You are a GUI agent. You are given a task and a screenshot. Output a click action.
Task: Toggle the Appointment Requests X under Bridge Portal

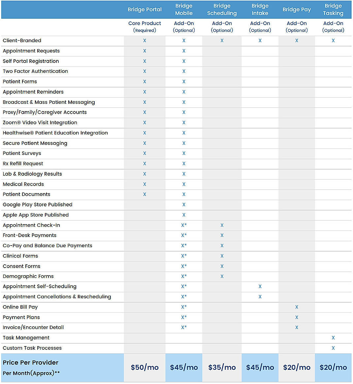coord(144,51)
